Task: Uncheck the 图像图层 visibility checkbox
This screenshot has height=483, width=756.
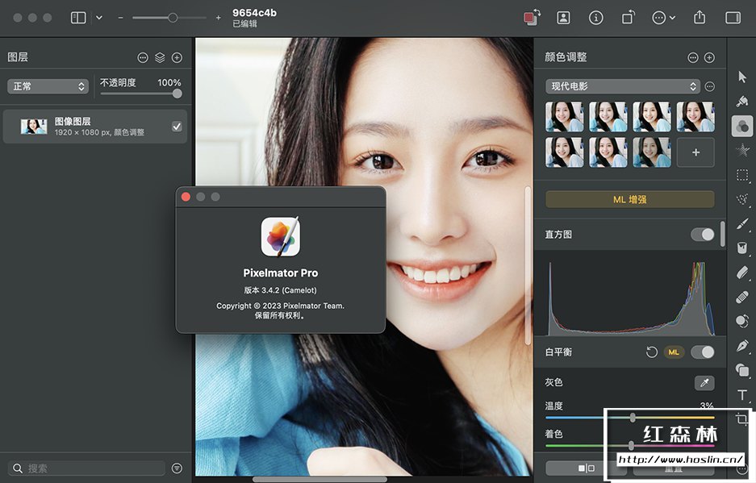Action: coord(177,127)
